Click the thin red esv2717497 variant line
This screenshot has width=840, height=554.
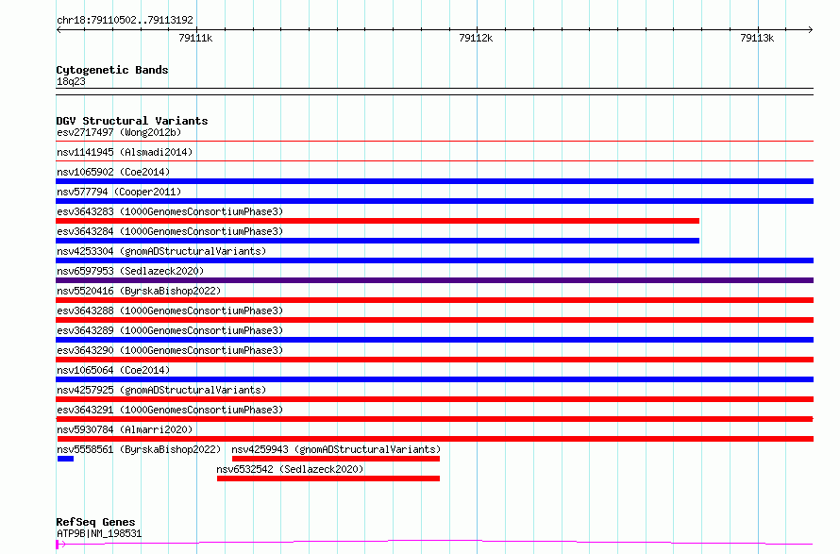434,142
